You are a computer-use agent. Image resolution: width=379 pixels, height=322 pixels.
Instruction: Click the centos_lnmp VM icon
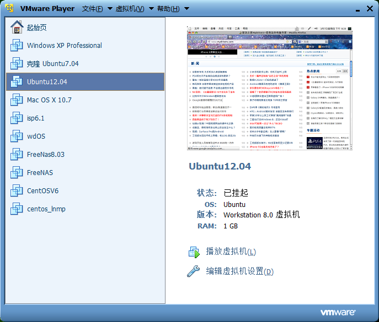click(x=17, y=209)
